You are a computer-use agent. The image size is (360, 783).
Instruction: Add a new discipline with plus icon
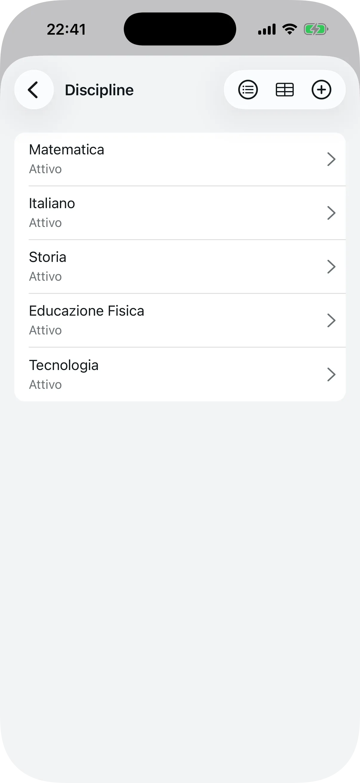tap(321, 90)
